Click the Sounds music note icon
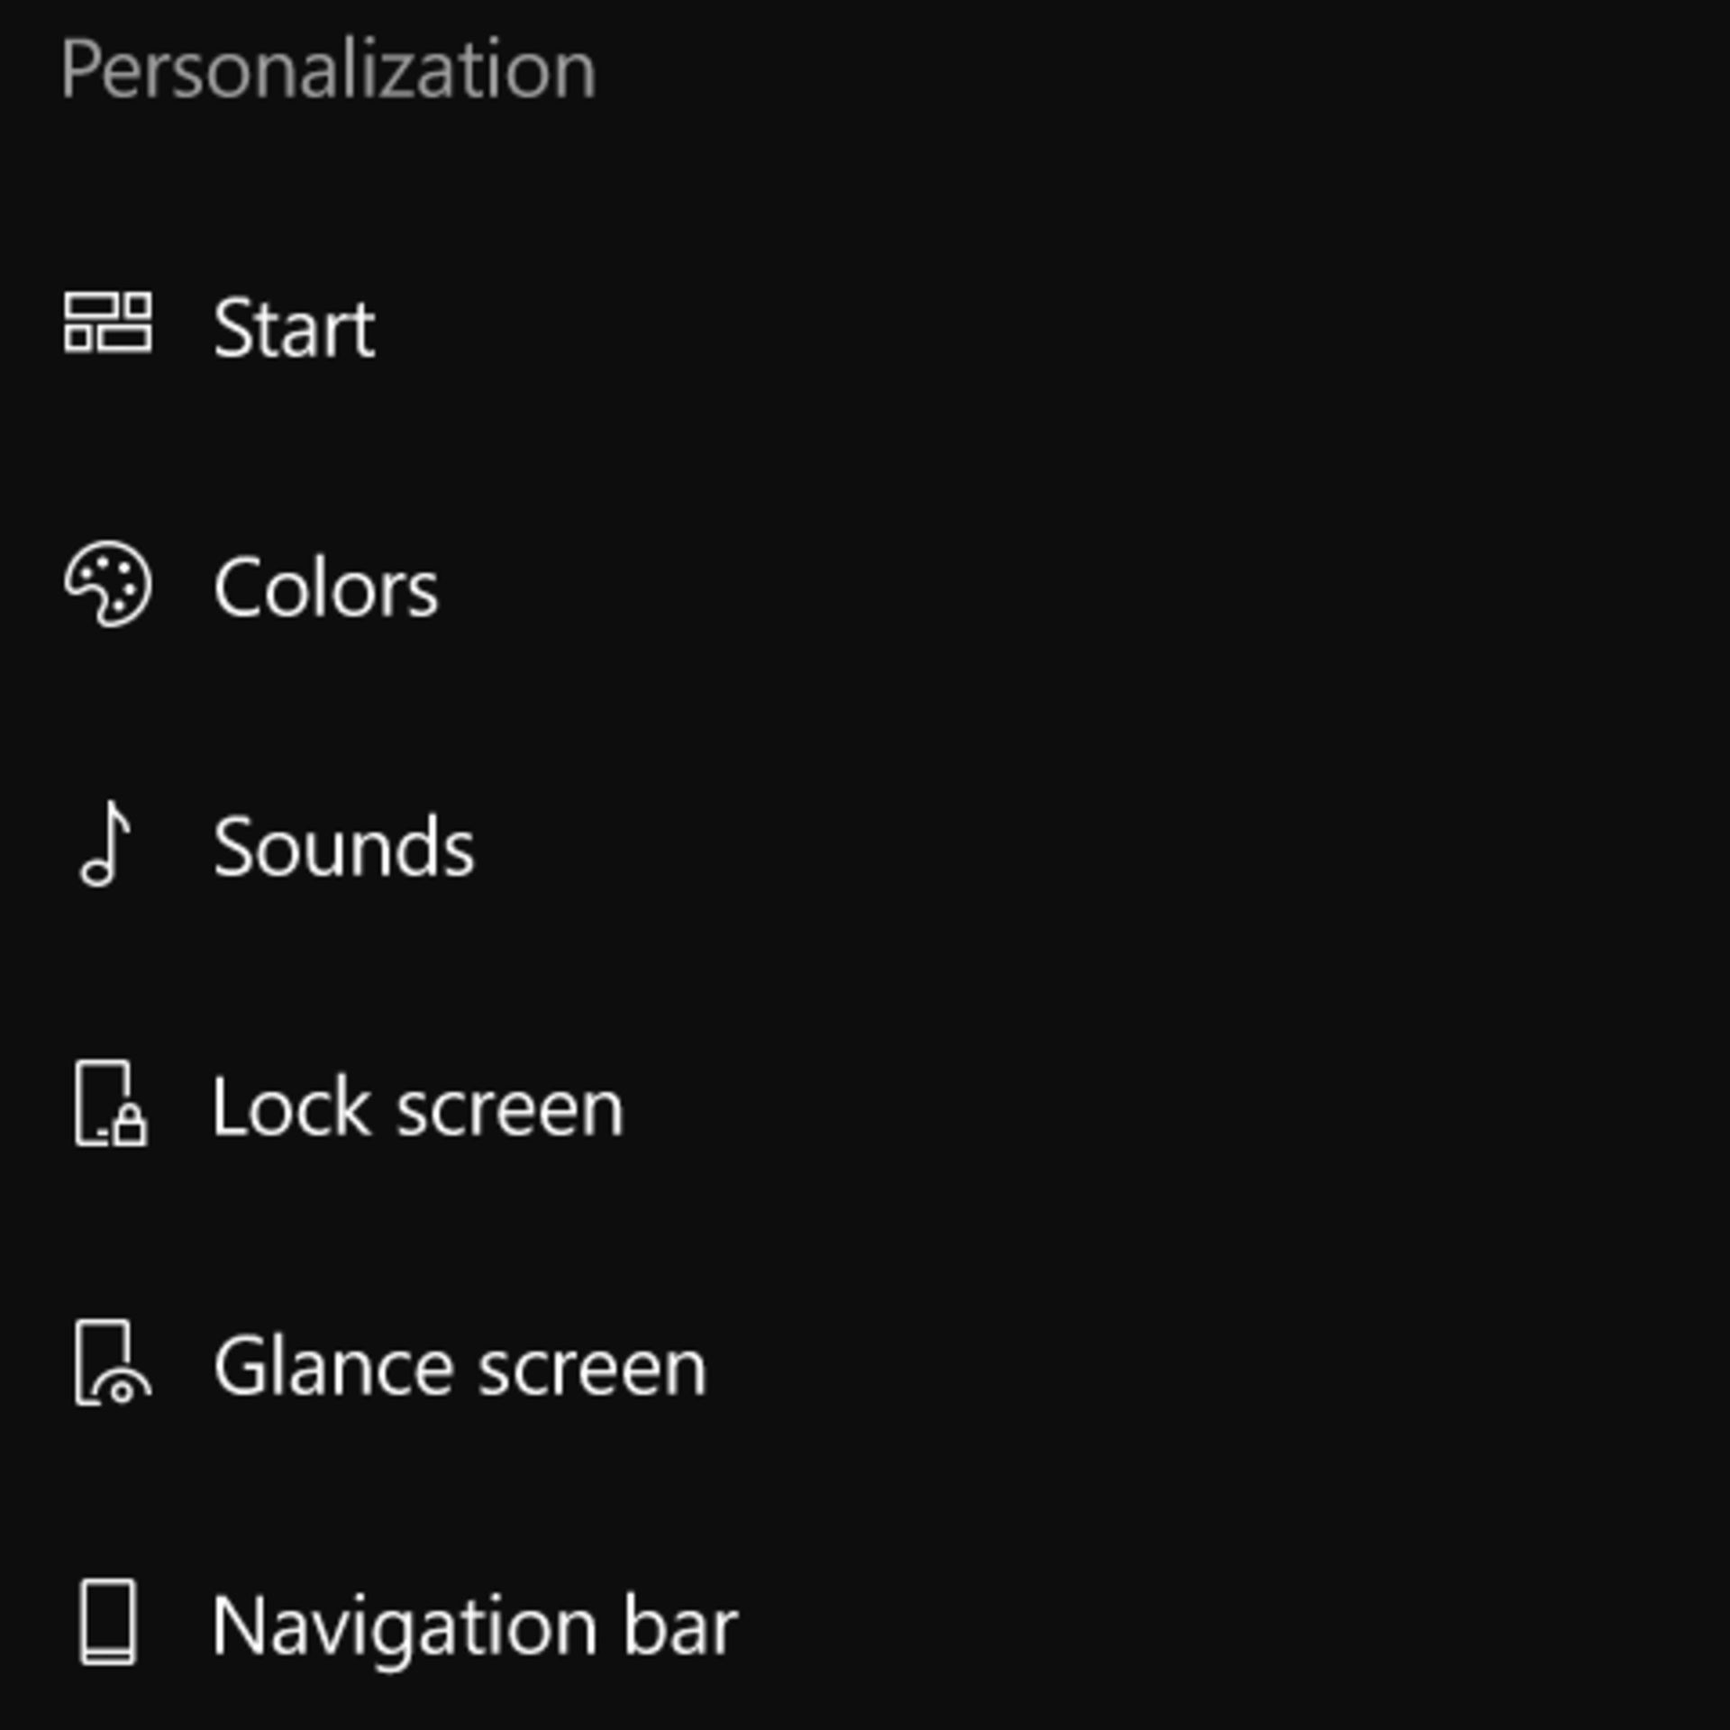The height and width of the screenshot is (1730, 1730). pos(106,845)
